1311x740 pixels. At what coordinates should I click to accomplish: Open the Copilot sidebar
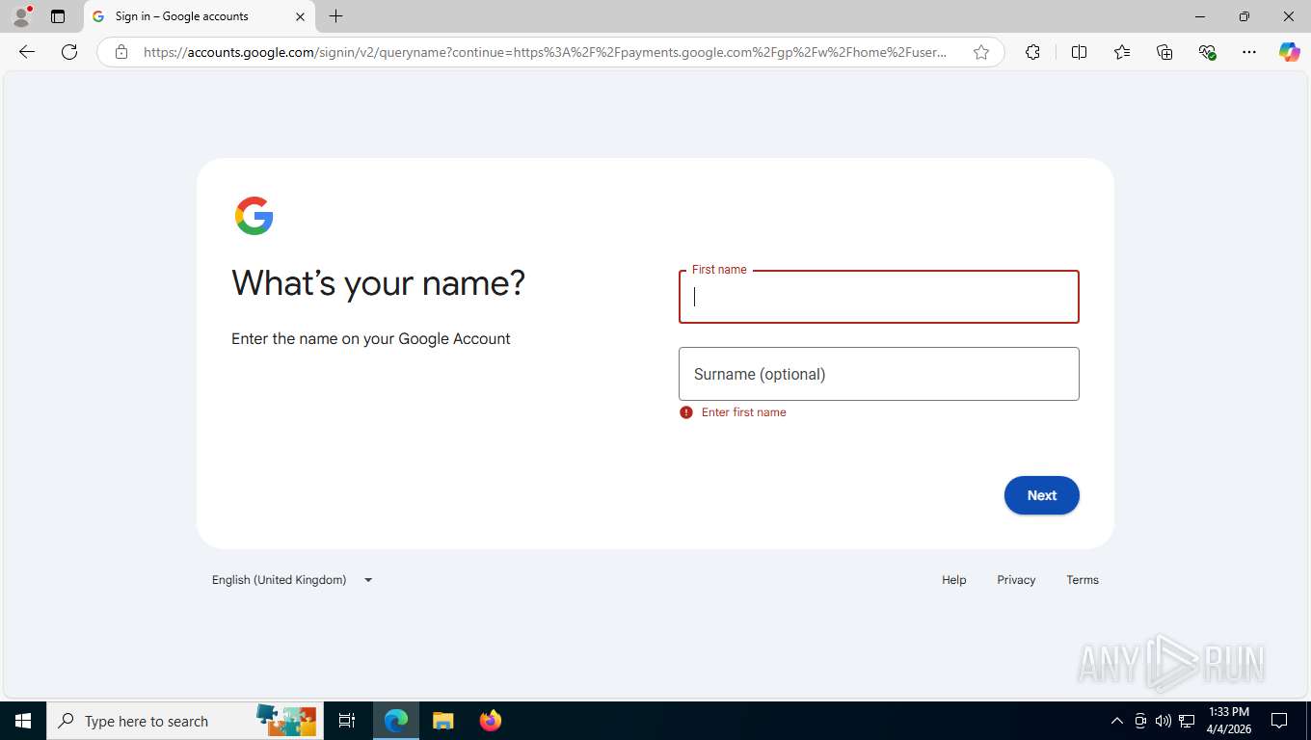pos(1290,52)
